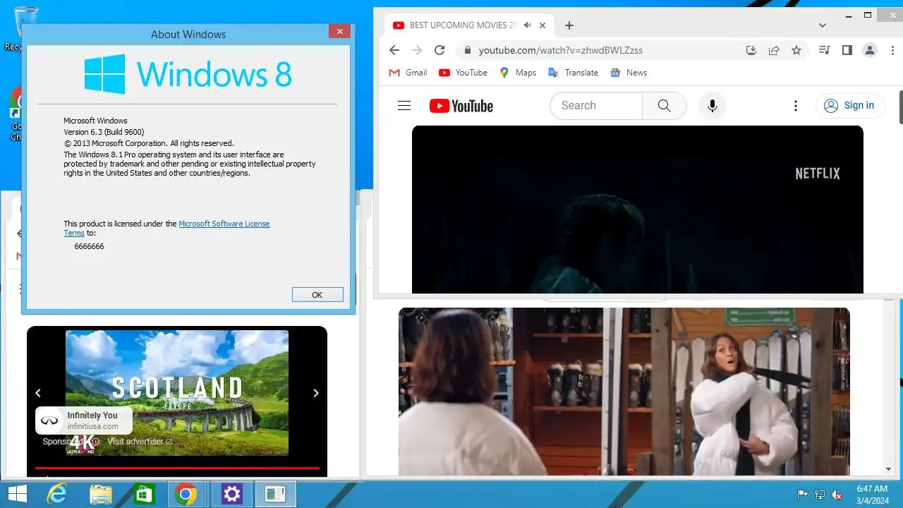Screen dimensions: 903x508
Task: Open the Chrome three-dot menu
Action: coord(891,50)
